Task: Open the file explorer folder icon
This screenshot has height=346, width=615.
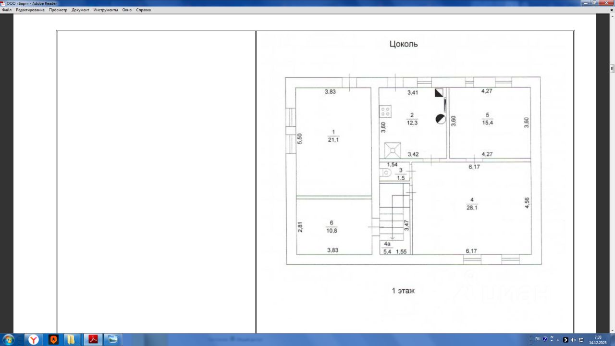Action: click(x=72, y=340)
